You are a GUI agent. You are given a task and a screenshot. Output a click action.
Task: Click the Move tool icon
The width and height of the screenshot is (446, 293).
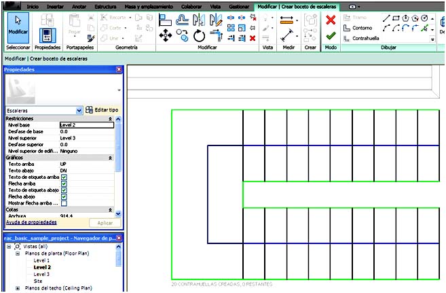(164, 36)
